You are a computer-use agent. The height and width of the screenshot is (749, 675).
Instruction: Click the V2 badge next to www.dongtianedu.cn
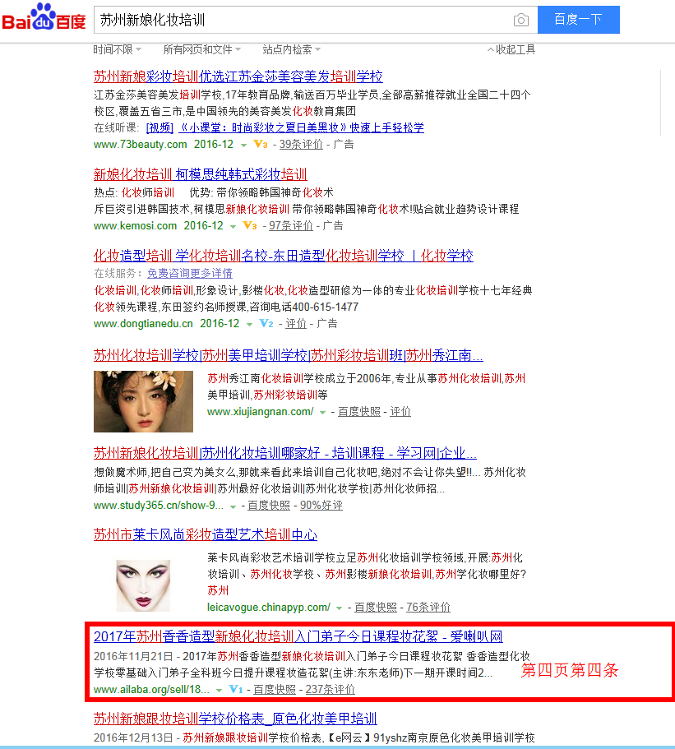tap(266, 323)
